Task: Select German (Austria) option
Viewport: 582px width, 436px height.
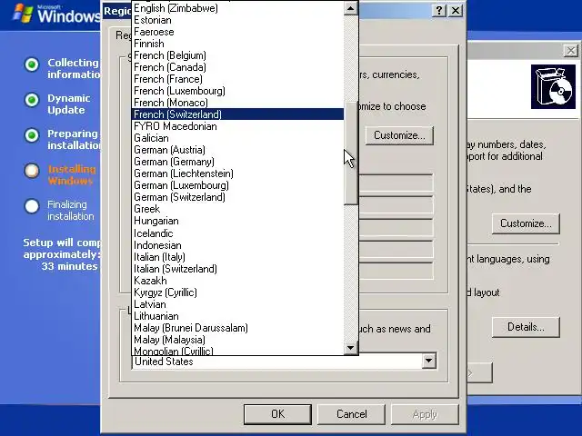Action: coord(237,150)
